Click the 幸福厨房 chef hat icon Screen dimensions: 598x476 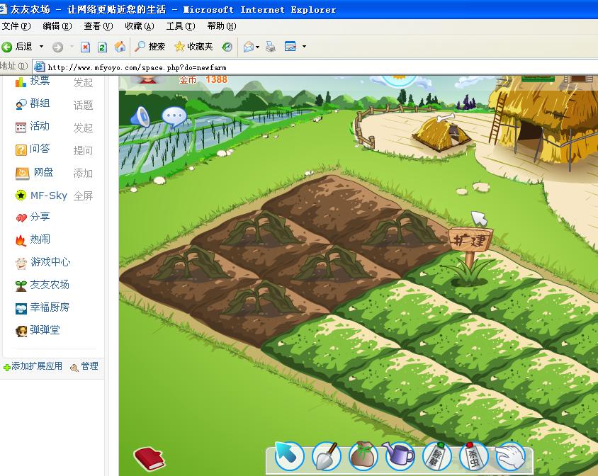(x=21, y=308)
